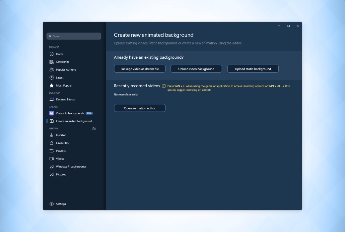Click the 'Create new animated background' heading
Image resolution: width=345 pixels, height=232 pixels.
[x=154, y=35]
